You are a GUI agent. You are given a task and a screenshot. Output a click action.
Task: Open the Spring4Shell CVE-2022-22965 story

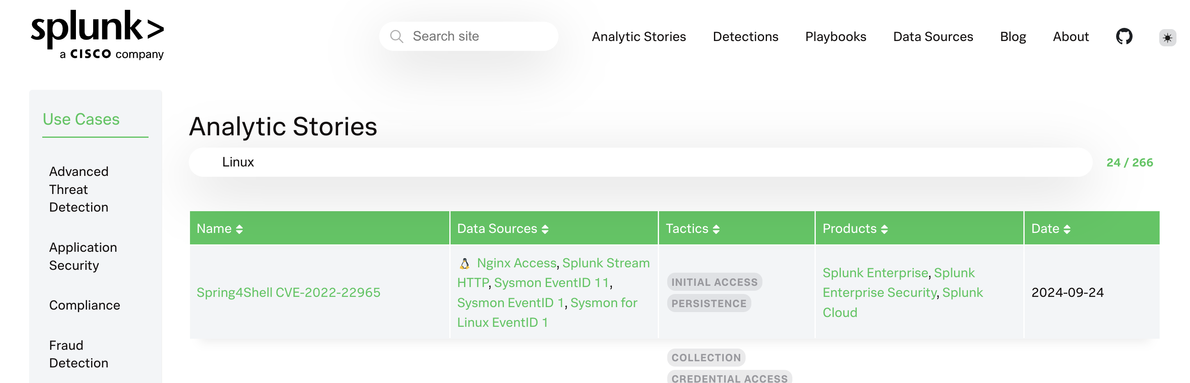tap(288, 292)
